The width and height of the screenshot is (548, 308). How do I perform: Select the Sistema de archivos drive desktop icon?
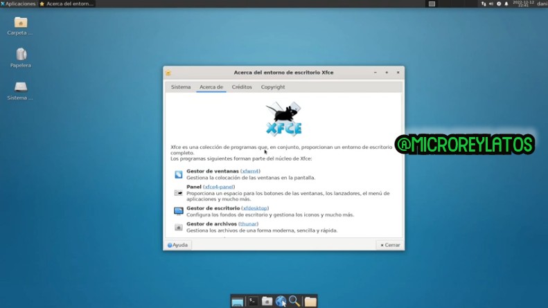click(x=20, y=91)
